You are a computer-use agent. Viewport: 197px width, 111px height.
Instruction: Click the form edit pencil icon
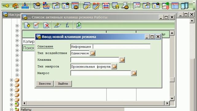(86, 6)
